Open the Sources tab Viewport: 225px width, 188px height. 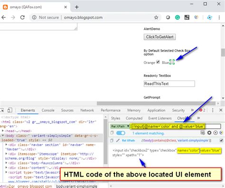tap(67, 110)
